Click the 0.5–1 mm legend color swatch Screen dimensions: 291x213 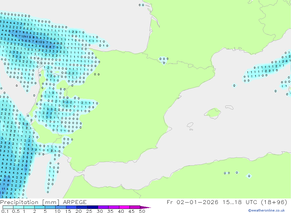(x=19, y=207)
